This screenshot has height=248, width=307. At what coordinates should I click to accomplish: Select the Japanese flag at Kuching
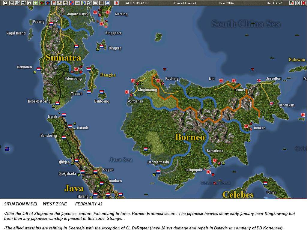[x=158, y=80]
